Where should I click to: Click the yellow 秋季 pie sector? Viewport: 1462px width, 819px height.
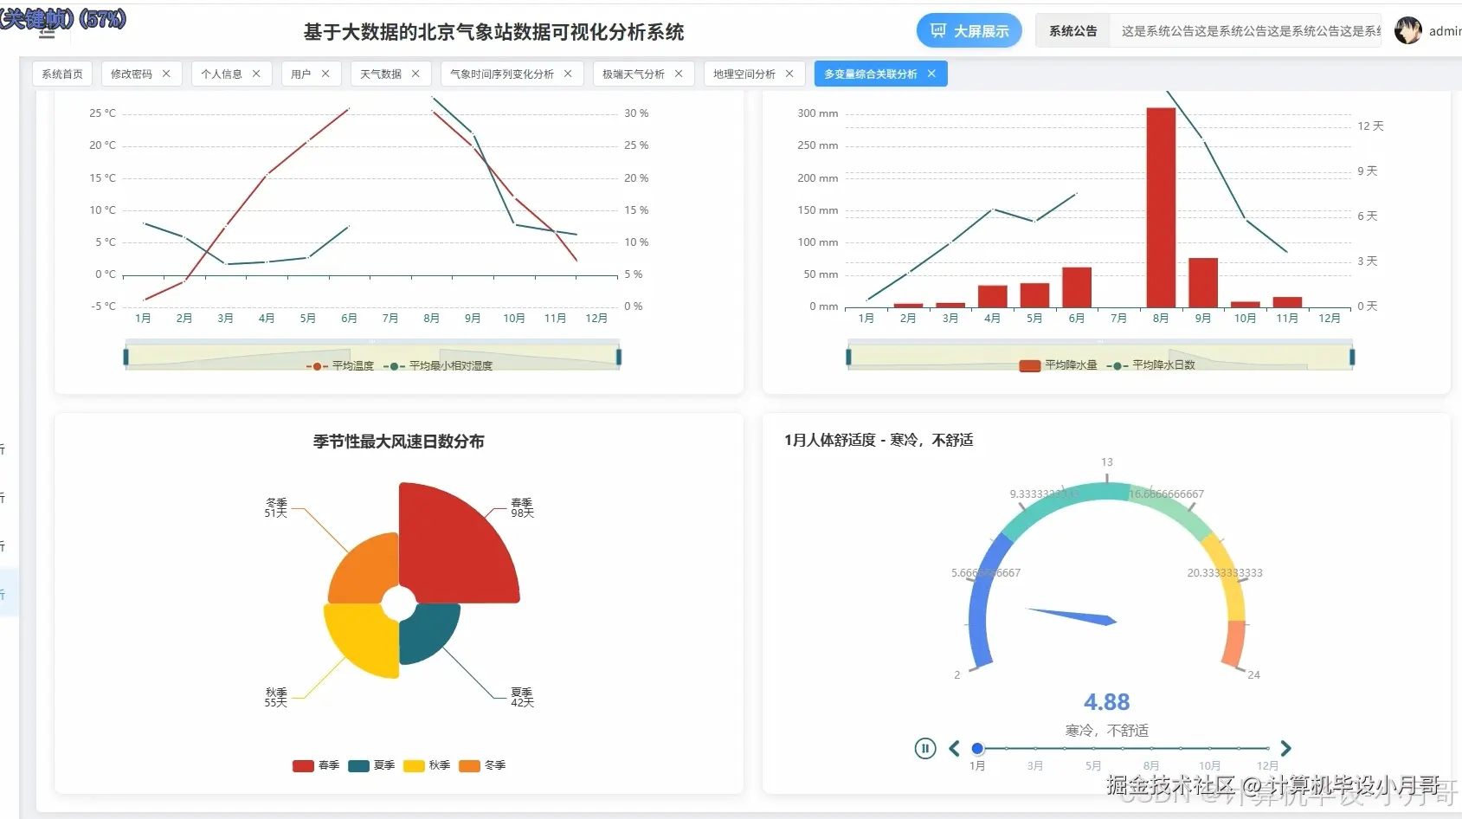coord(364,639)
